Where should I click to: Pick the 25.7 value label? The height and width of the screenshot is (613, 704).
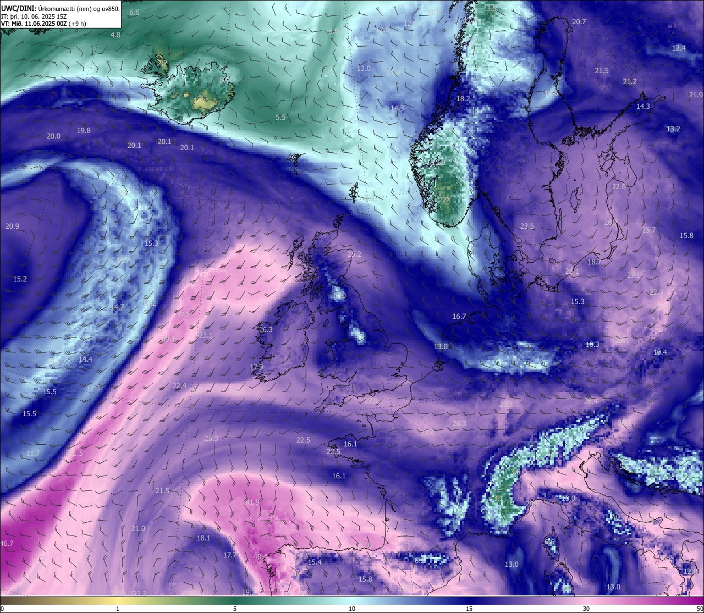coord(649,230)
